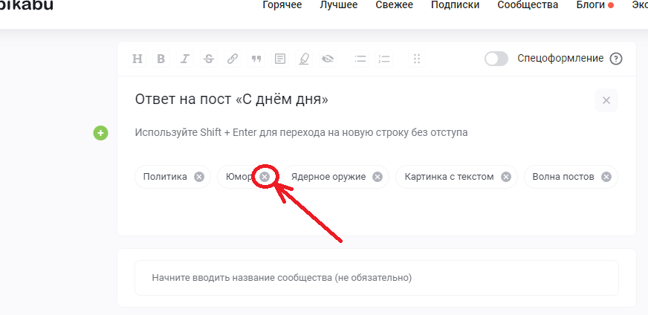Apply strikethrough formatting

[x=208, y=59]
